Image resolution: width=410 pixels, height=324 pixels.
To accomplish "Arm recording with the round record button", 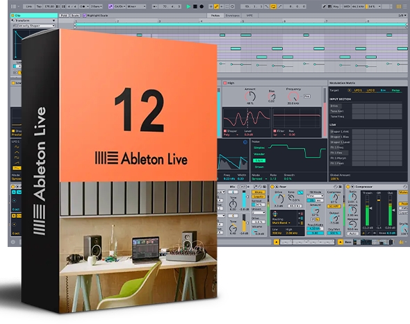I will pos(202,6).
